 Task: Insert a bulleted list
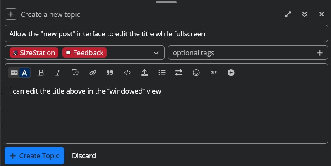click(162, 73)
